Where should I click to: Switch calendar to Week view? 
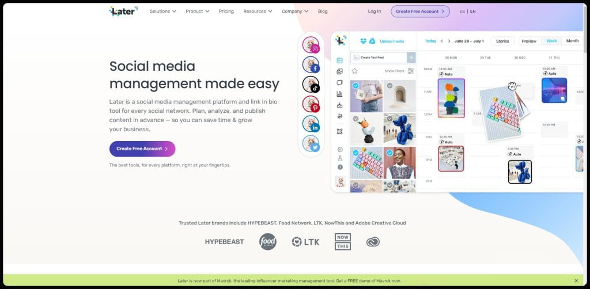coord(551,41)
